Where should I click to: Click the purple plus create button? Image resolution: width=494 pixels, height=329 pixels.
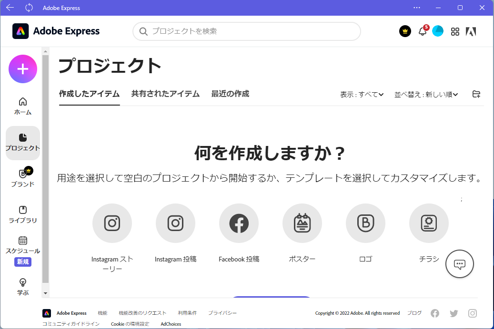tap(23, 69)
